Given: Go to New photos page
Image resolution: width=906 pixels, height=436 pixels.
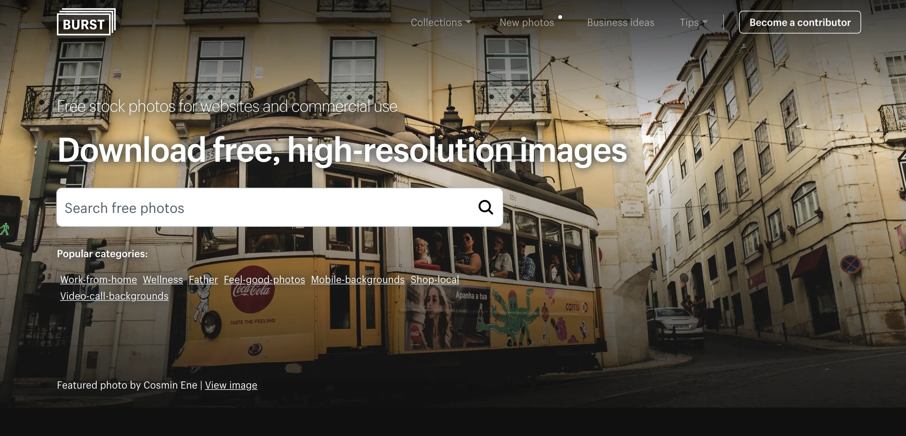Looking at the screenshot, I should [527, 22].
